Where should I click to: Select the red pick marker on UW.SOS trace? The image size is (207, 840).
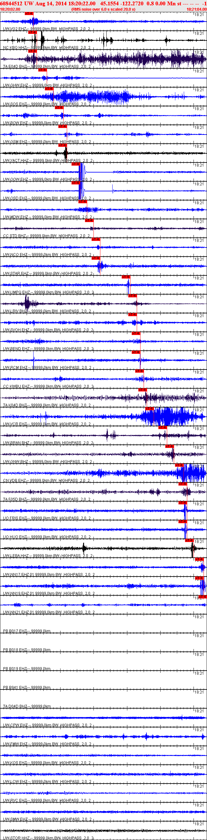click(x=49, y=89)
